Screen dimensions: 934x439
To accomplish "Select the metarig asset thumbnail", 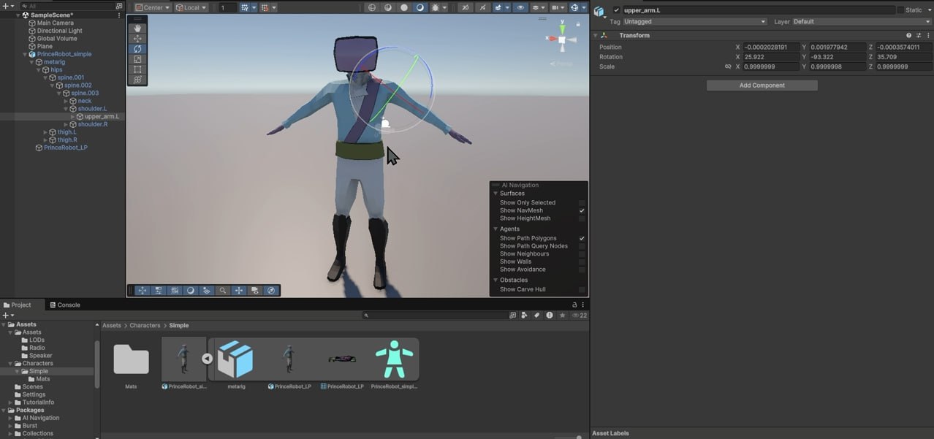I will (235, 360).
